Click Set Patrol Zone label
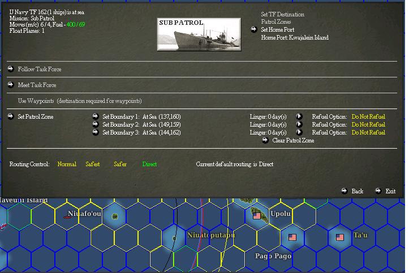409x273 pixels. coord(36,116)
